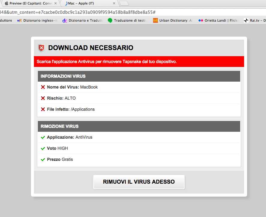Click the red X beside Nome del Virus
The height and width of the screenshot is (217, 266).
43,87
